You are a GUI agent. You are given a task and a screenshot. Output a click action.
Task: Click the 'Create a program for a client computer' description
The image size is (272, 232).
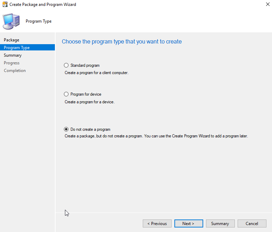[97, 73]
